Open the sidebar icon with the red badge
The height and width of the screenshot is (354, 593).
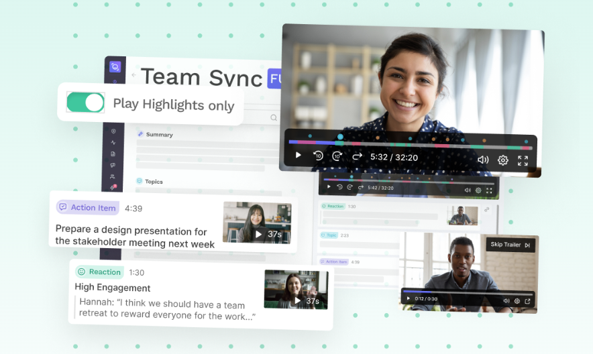(113, 187)
